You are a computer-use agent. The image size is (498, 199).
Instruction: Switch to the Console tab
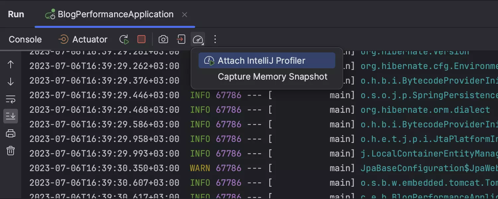coord(25,39)
